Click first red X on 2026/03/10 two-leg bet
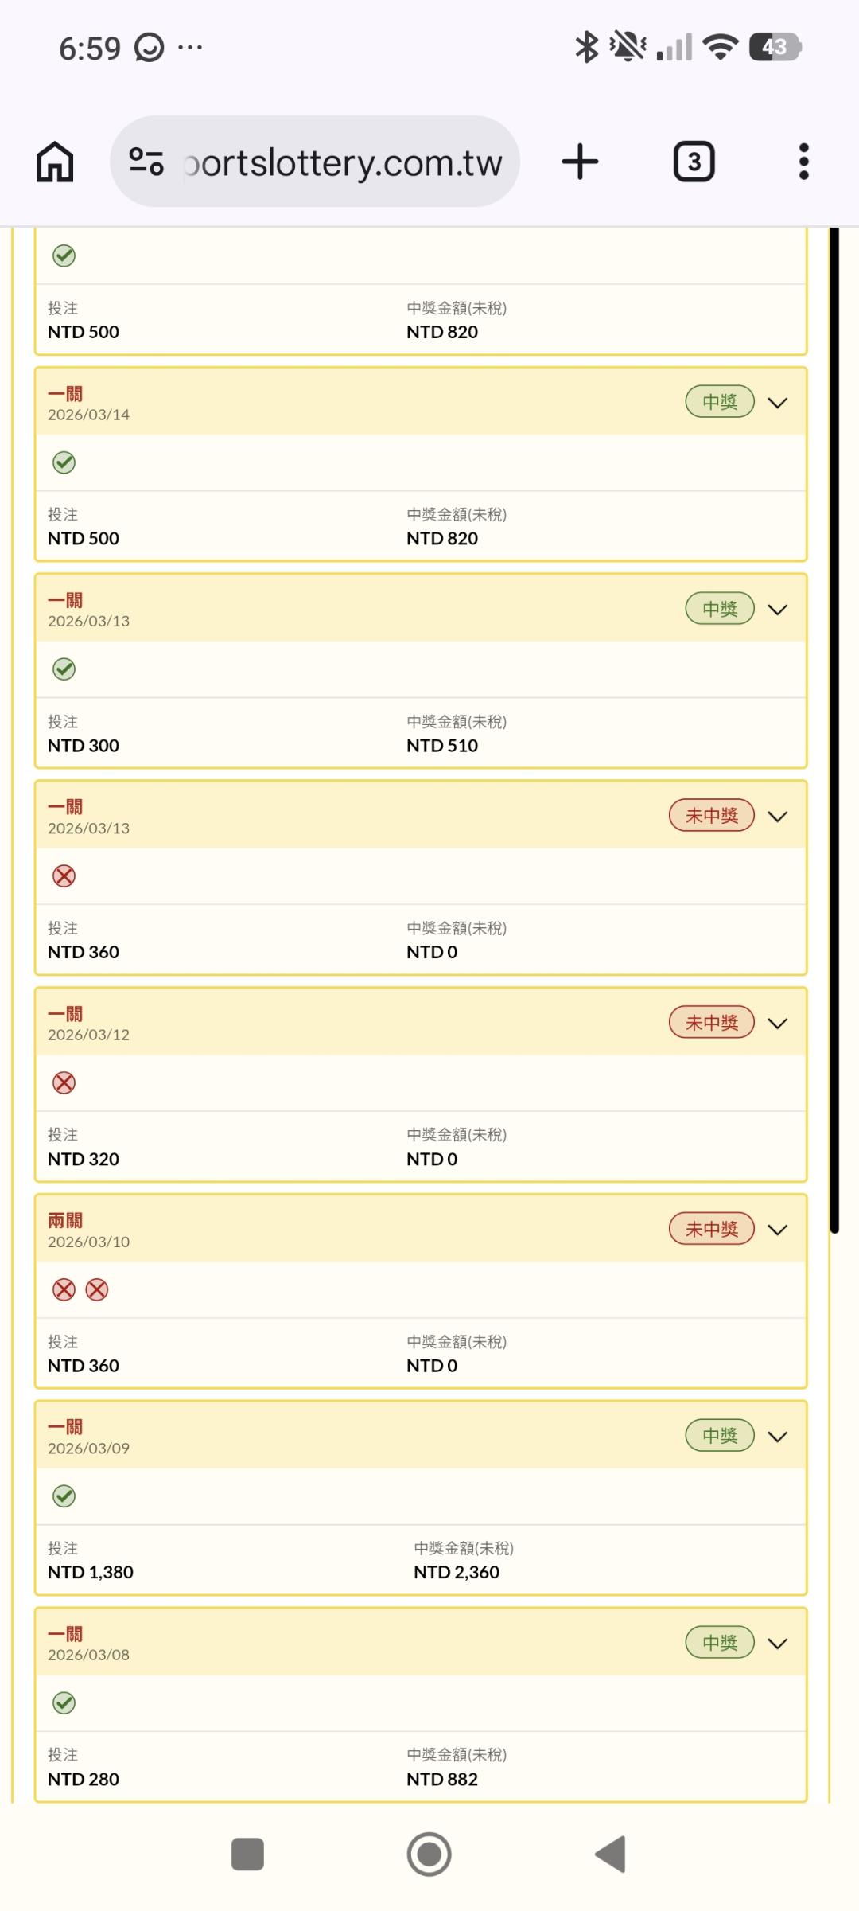This screenshot has height=1911, width=859. click(x=64, y=1289)
